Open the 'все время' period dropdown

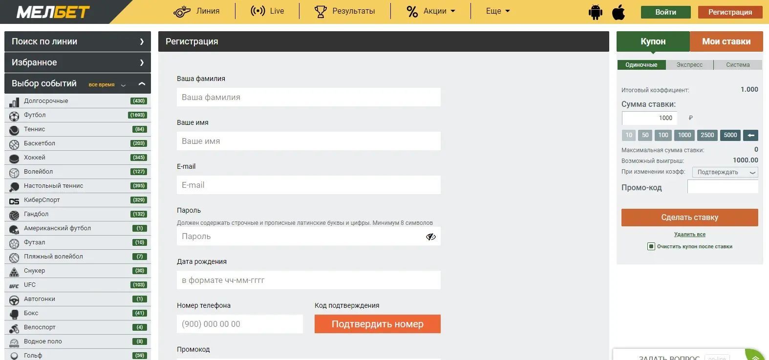click(x=107, y=85)
